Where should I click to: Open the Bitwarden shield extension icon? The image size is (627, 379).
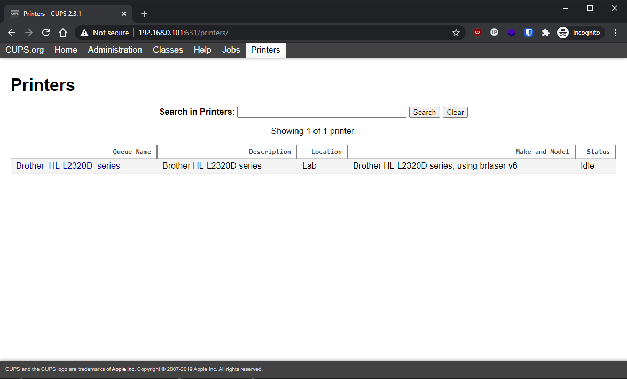[529, 33]
